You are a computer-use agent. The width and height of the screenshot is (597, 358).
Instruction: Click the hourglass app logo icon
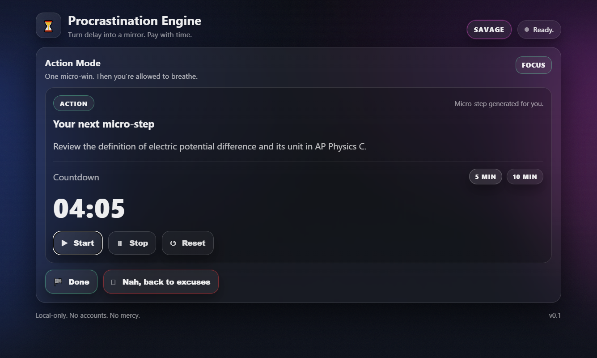48,26
